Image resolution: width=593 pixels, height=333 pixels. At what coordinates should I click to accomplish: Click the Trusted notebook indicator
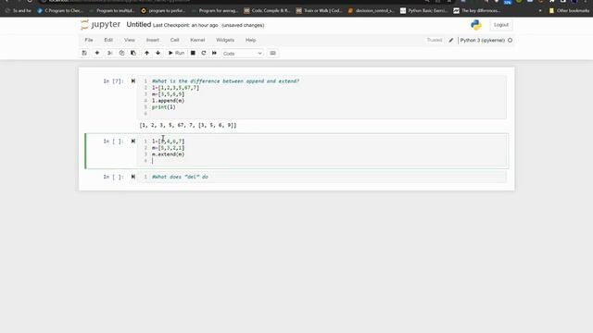[x=435, y=40]
